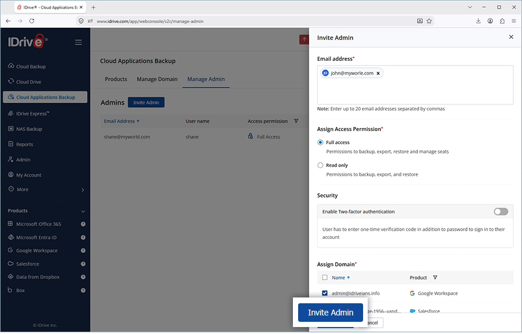522x334 pixels.
Task: Click the shane@myworld.com admin row
Action: pyautogui.click(x=204, y=137)
